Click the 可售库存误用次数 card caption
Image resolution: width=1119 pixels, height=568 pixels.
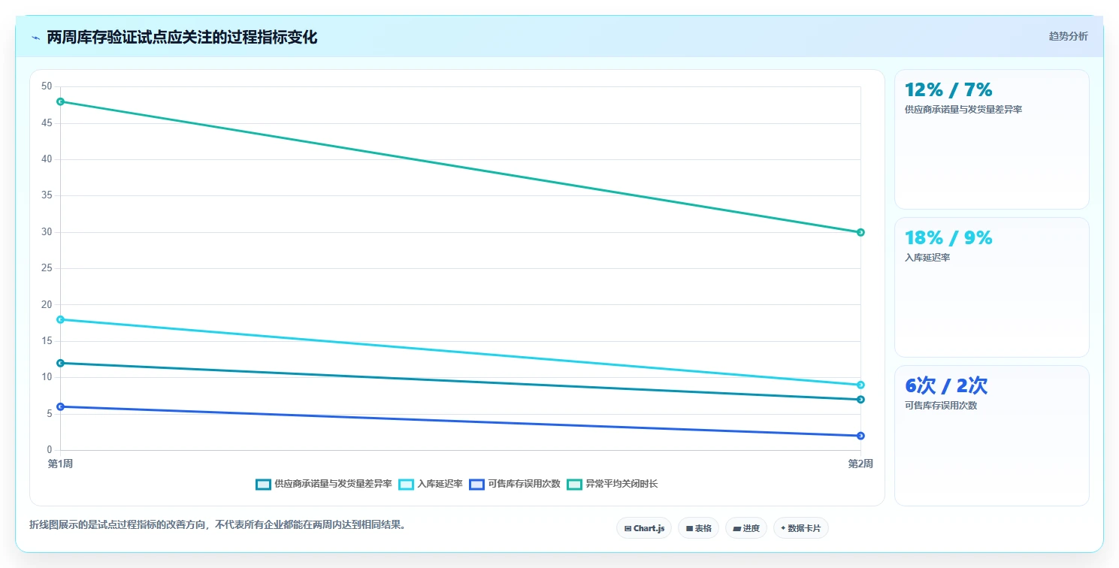941,406
